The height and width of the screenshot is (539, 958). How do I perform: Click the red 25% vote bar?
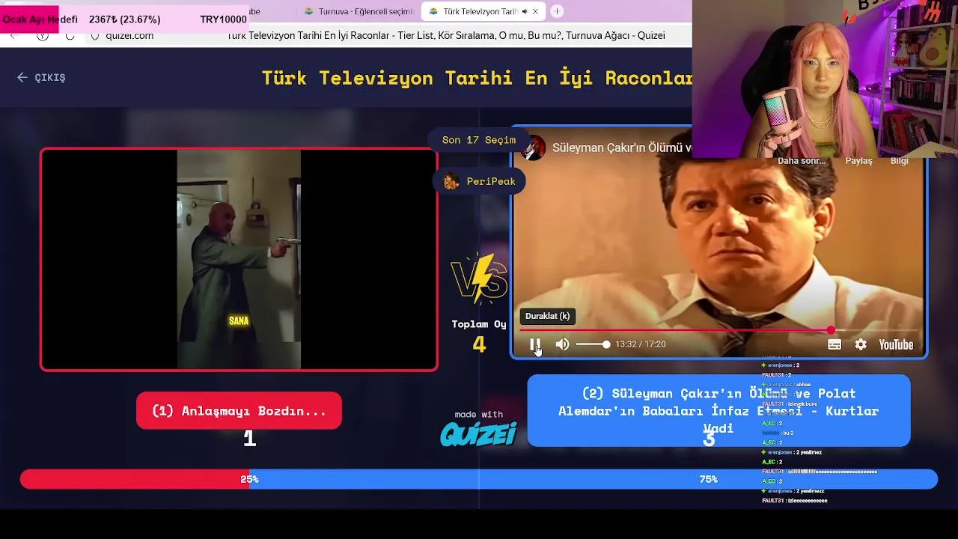coord(135,479)
